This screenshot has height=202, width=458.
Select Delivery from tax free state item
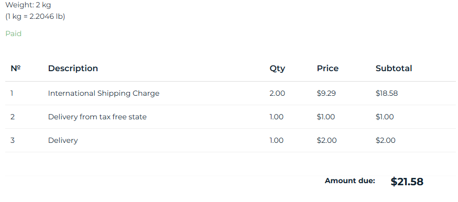[x=97, y=117]
